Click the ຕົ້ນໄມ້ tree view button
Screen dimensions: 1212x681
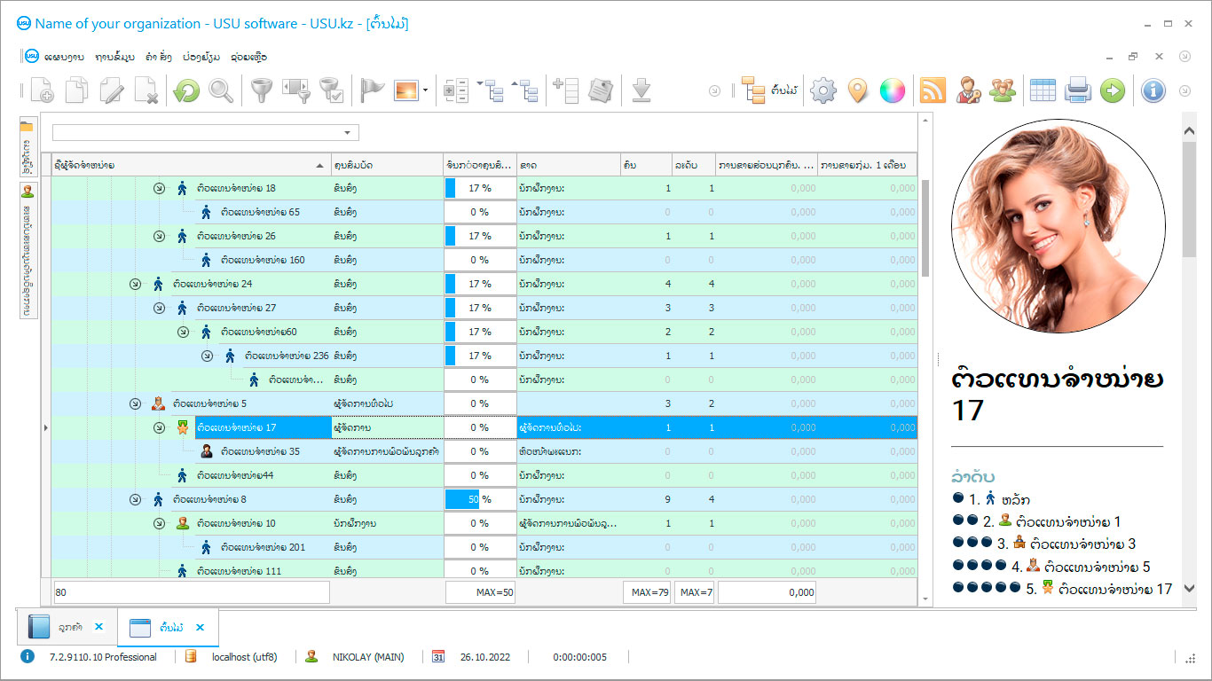tap(769, 90)
